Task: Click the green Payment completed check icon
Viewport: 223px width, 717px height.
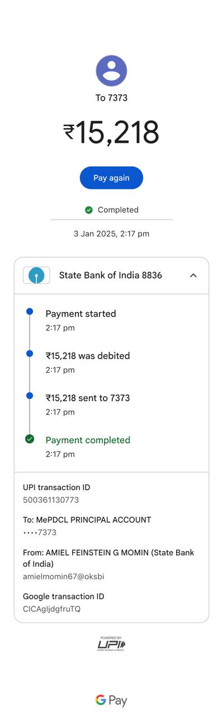Action: pos(30,439)
